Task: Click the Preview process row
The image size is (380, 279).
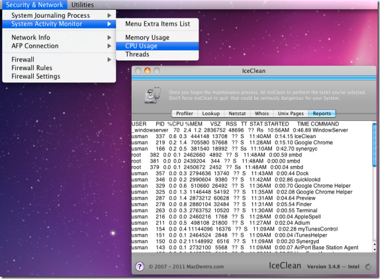Action: pos(252,198)
